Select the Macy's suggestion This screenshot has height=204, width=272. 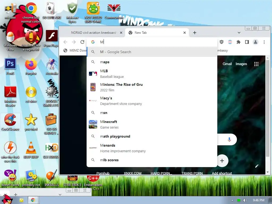click(x=152, y=101)
